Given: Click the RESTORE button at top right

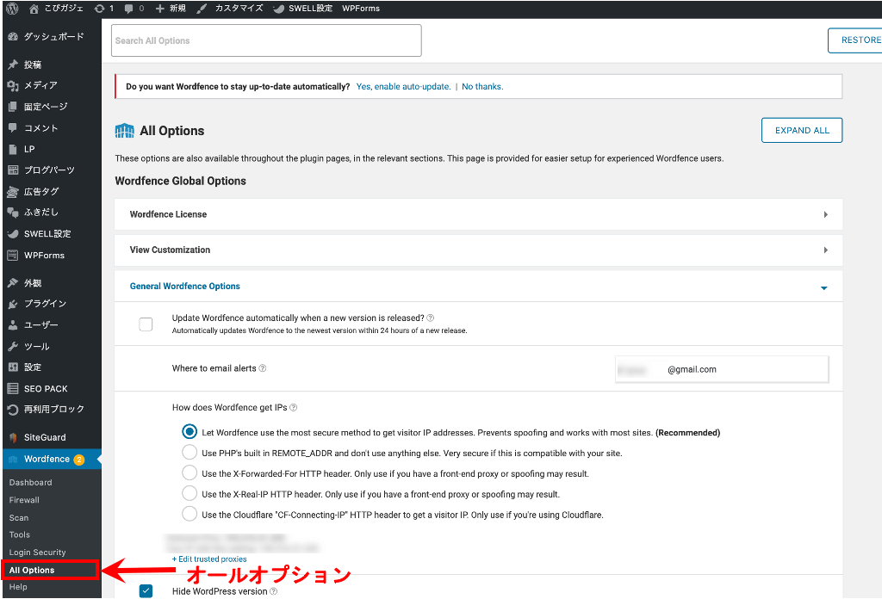Looking at the screenshot, I should pos(855,40).
